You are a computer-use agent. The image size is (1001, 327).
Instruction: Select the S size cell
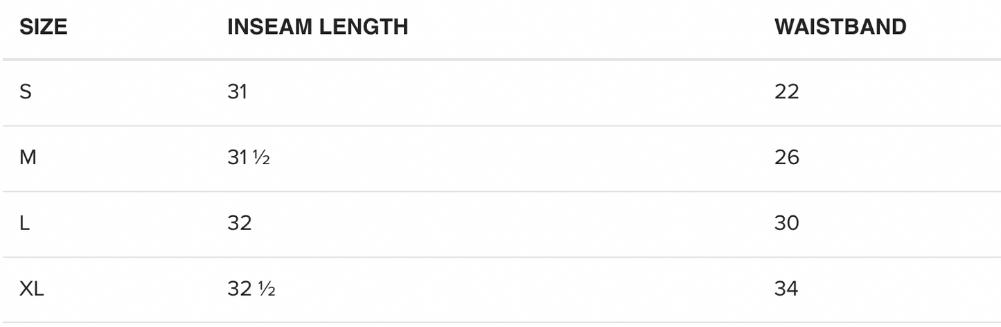26,92
